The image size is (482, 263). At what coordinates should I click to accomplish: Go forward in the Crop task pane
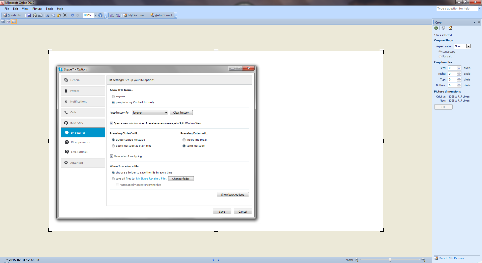click(443, 28)
